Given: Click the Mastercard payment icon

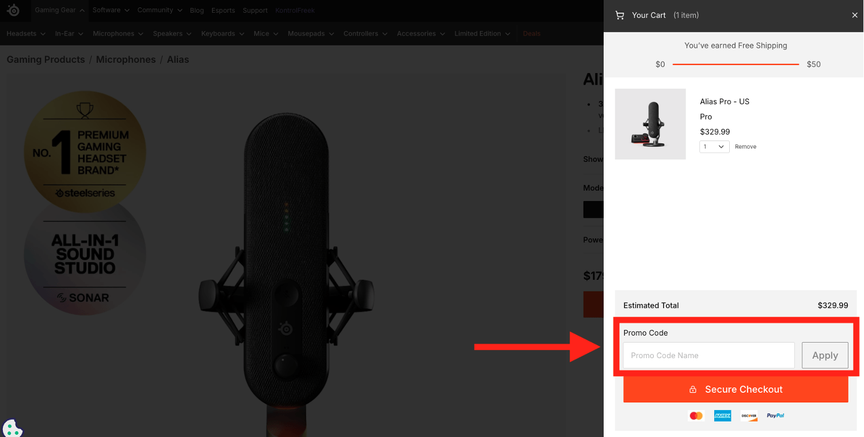Looking at the screenshot, I should click(696, 416).
